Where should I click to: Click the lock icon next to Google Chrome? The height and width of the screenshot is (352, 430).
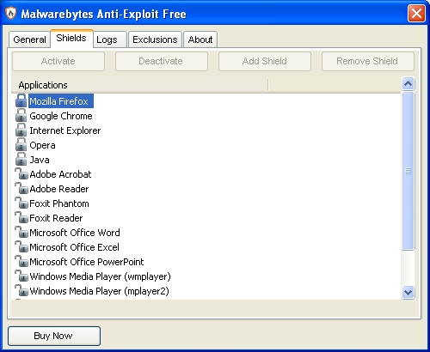coord(21,115)
